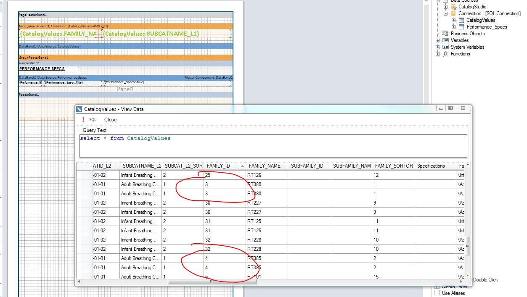The width and height of the screenshot is (527, 297).
Task: Select the sort order cell with value 12
Action: click(x=393, y=175)
